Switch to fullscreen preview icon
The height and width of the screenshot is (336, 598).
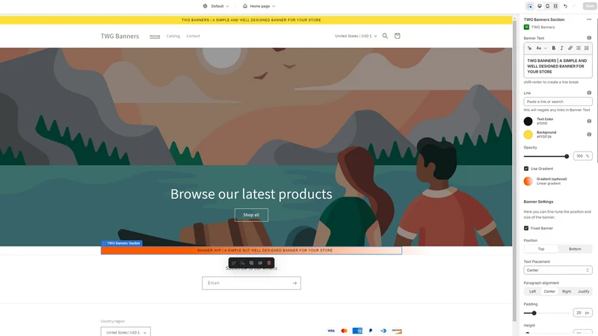(x=555, y=6)
